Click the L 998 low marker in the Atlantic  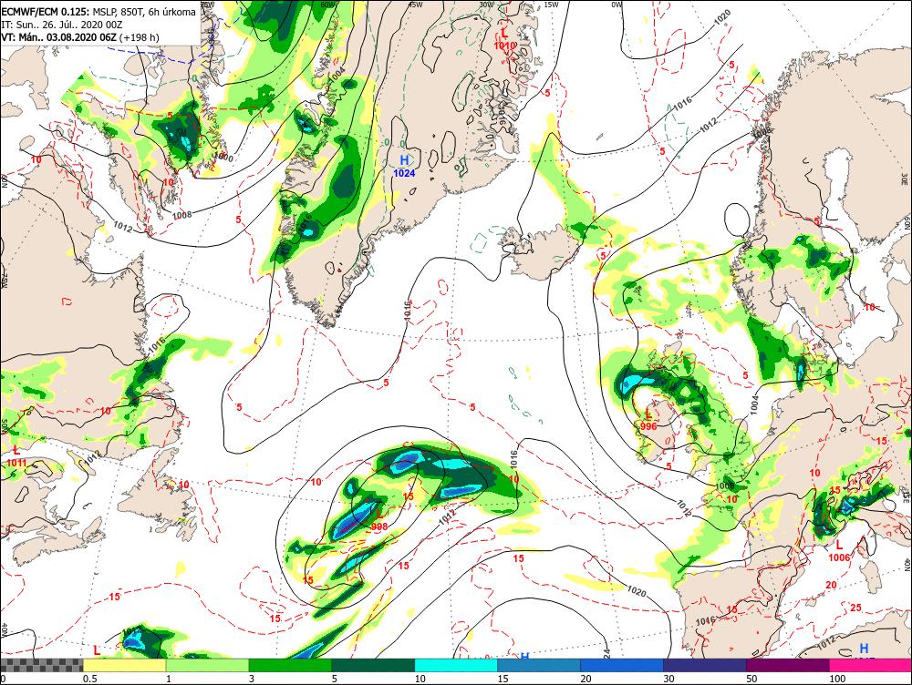tap(378, 520)
